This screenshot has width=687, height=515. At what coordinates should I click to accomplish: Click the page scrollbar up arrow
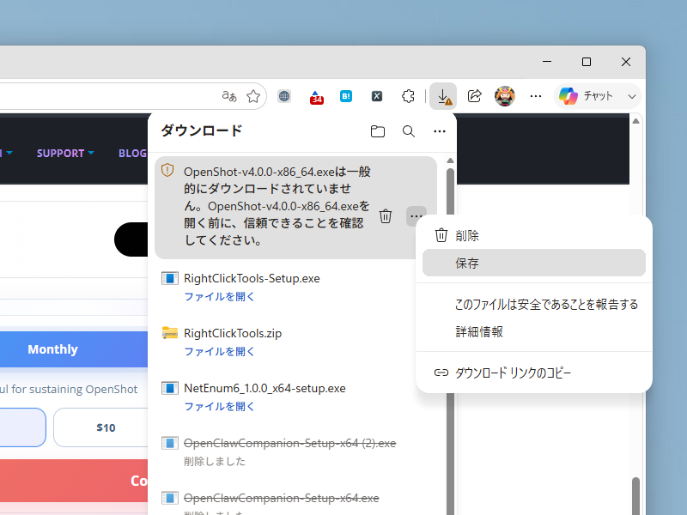click(x=635, y=121)
